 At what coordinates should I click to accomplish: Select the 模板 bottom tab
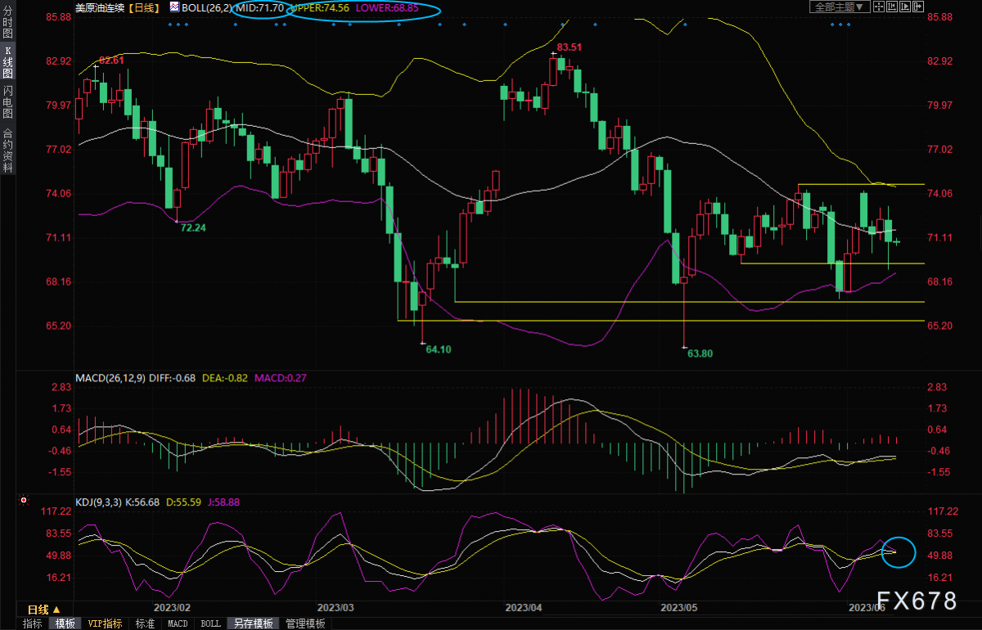click(x=65, y=623)
